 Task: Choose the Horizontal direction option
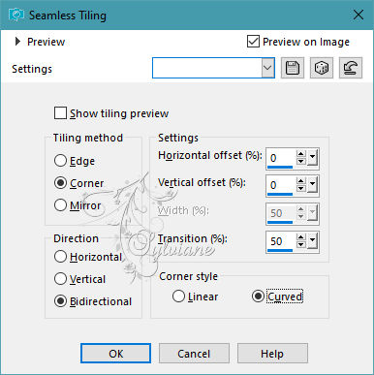tap(60, 257)
